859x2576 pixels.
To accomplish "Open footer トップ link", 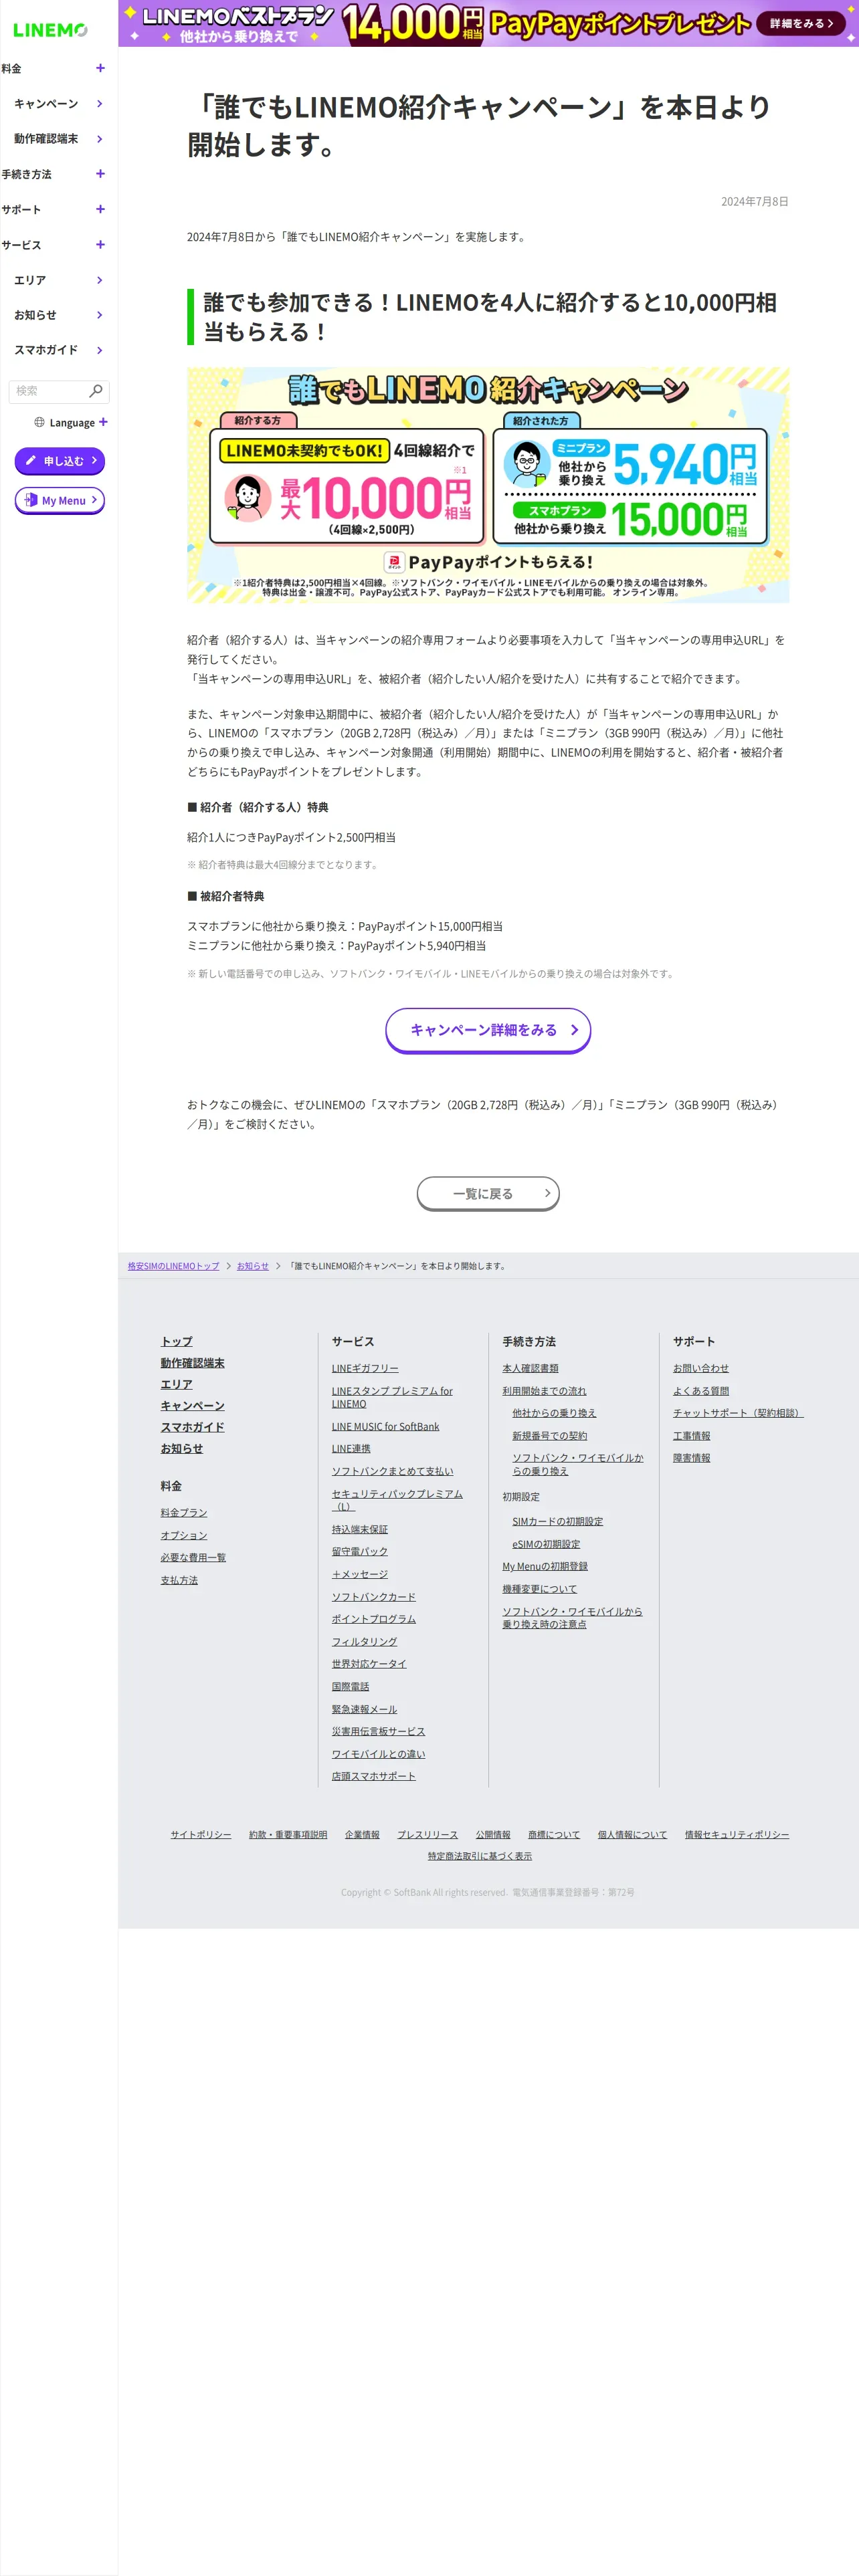I will (x=177, y=1341).
